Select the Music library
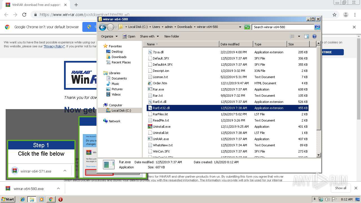This screenshot has height=203, width=361. click(113, 84)
